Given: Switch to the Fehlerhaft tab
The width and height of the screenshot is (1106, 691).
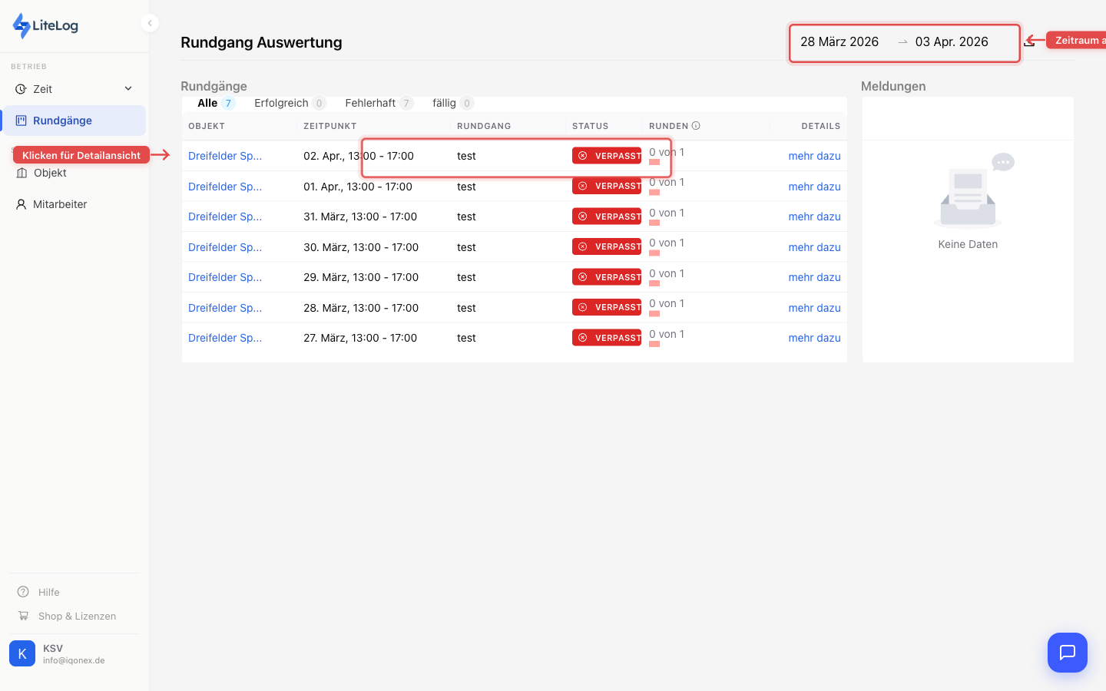Looking at the screenshot, I should click(x=370, y=103).
